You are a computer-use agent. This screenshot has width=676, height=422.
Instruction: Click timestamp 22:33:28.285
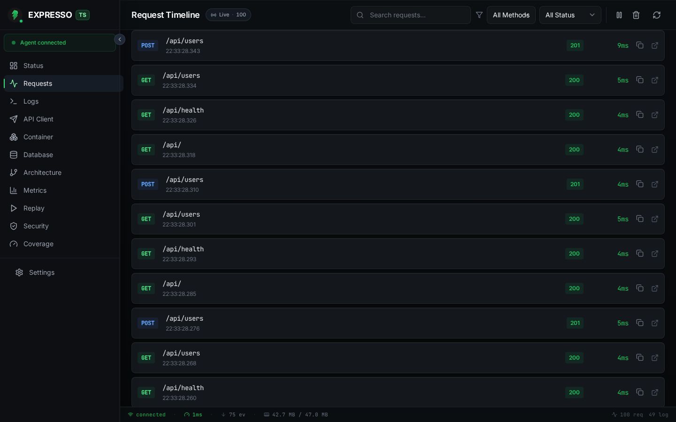pyautogui.click(x=179, y=294)
